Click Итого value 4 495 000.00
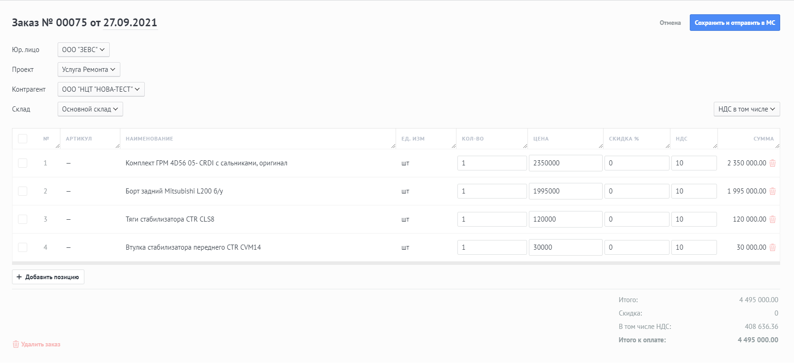The width and height of the screenshot is (794, 363). [758, 300]
